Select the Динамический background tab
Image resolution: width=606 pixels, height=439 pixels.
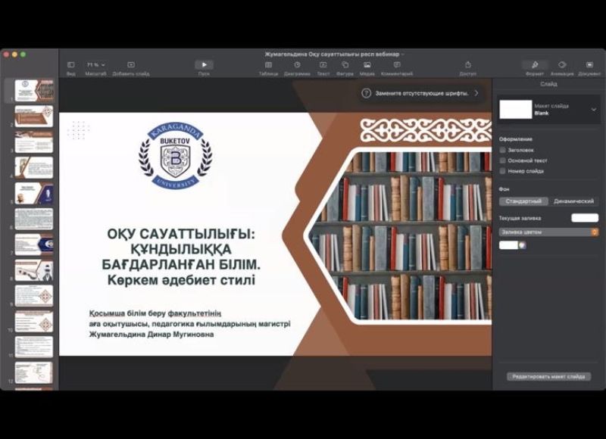coord(573,201)
